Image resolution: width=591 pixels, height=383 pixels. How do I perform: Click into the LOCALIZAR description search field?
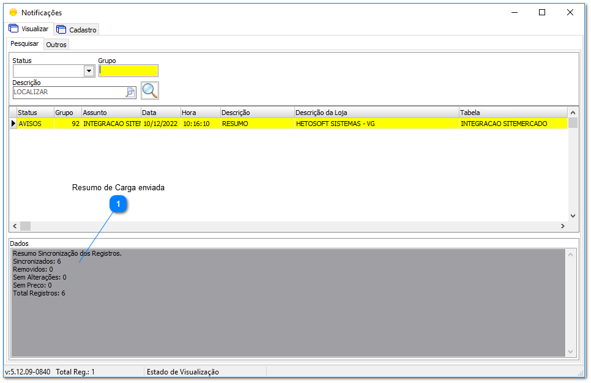67,92
